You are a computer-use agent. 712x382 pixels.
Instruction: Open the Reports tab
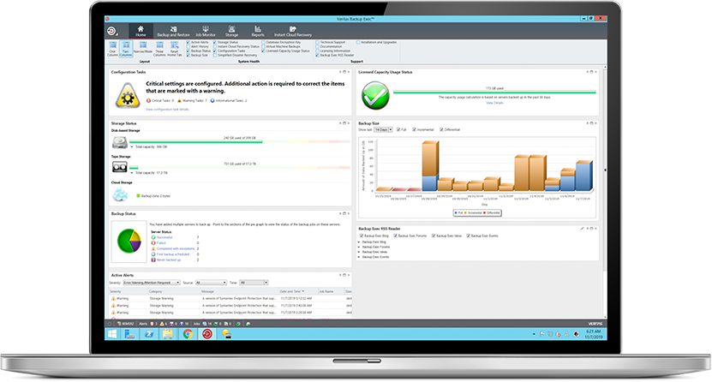[x=257, y=32]
